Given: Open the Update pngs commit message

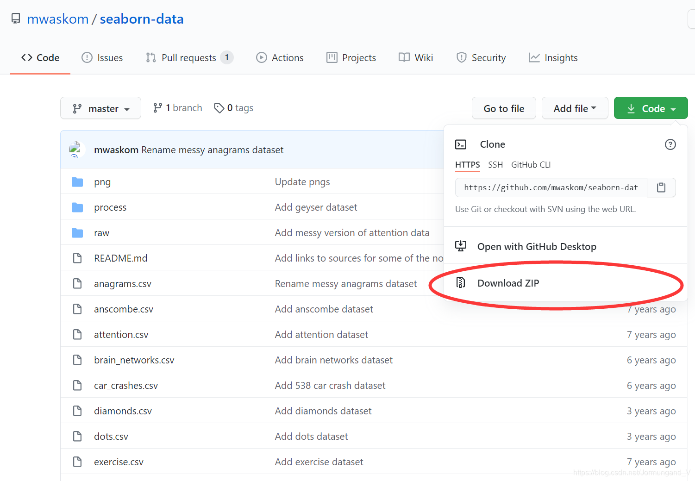Looking at the screenshot, I should [x=302, y=182].
